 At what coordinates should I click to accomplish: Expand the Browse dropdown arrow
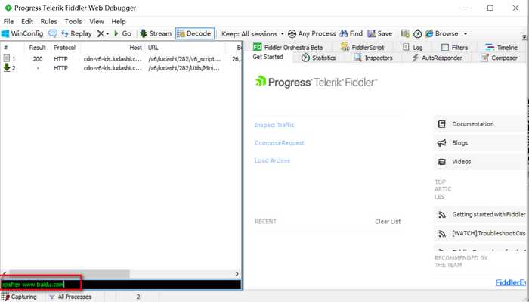(466, 34)
